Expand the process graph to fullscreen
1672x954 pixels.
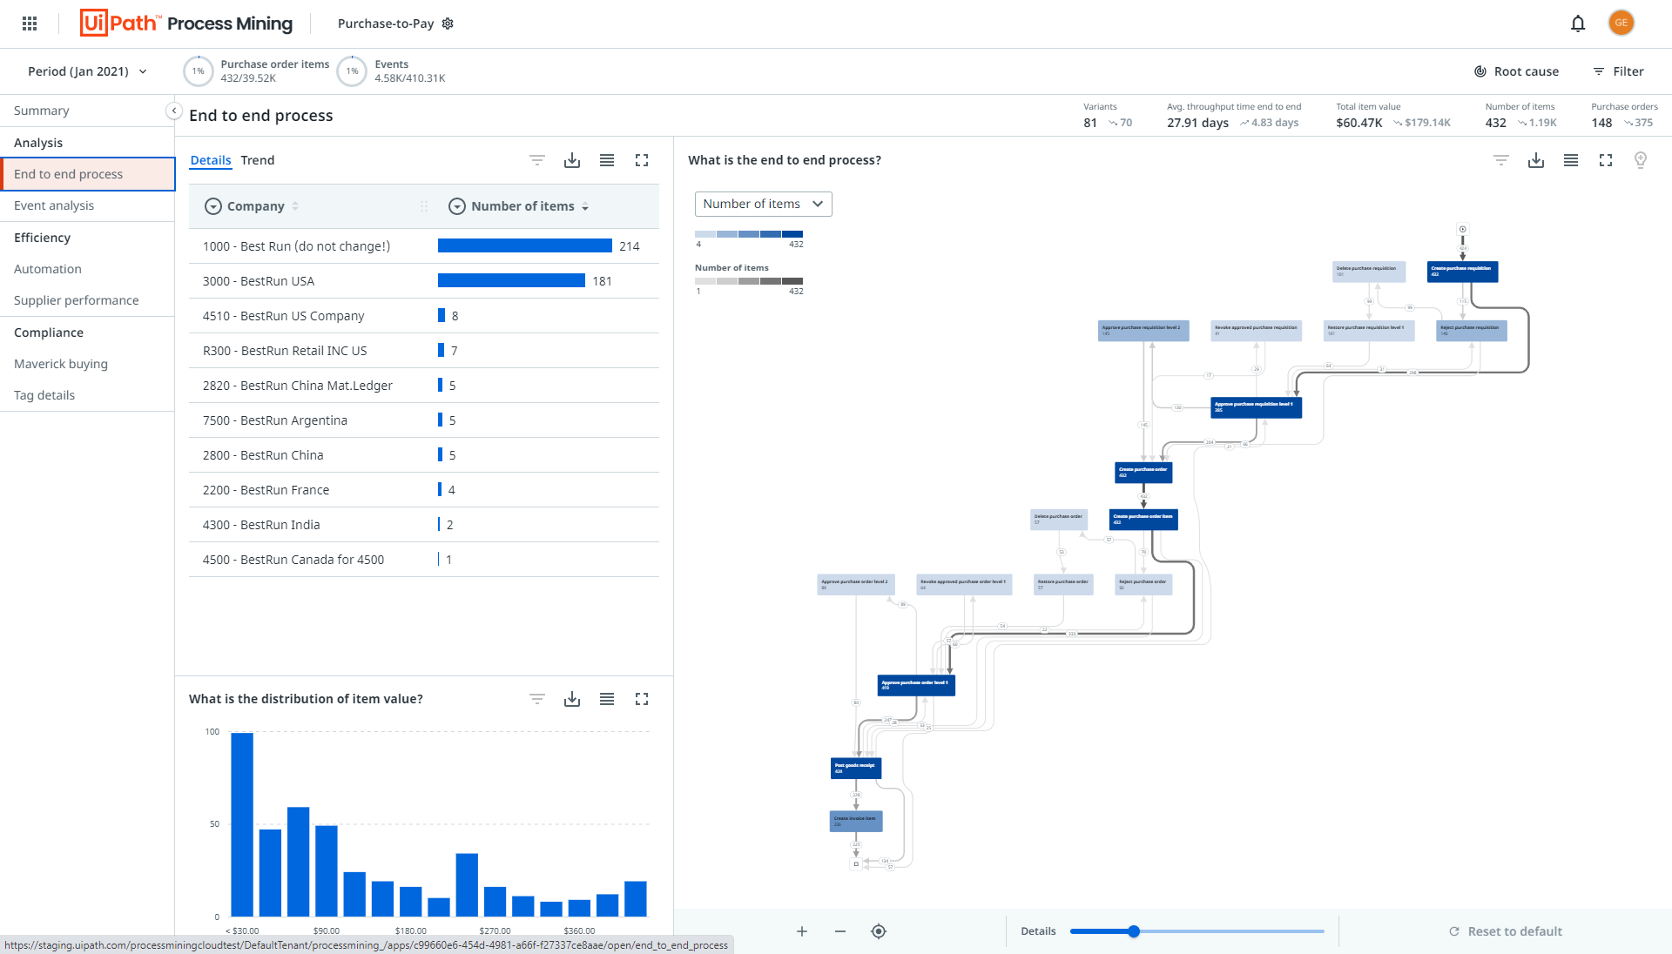point(1606,160)
